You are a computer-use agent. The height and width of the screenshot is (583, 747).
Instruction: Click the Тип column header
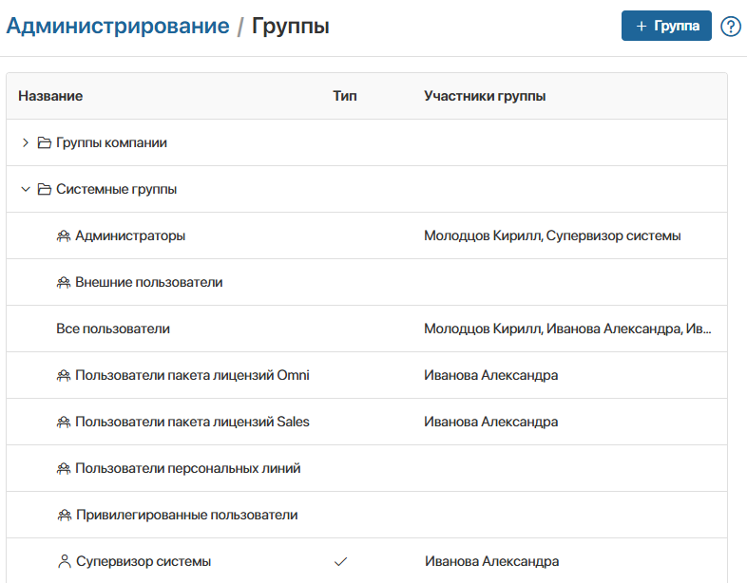tap(344, 96)
